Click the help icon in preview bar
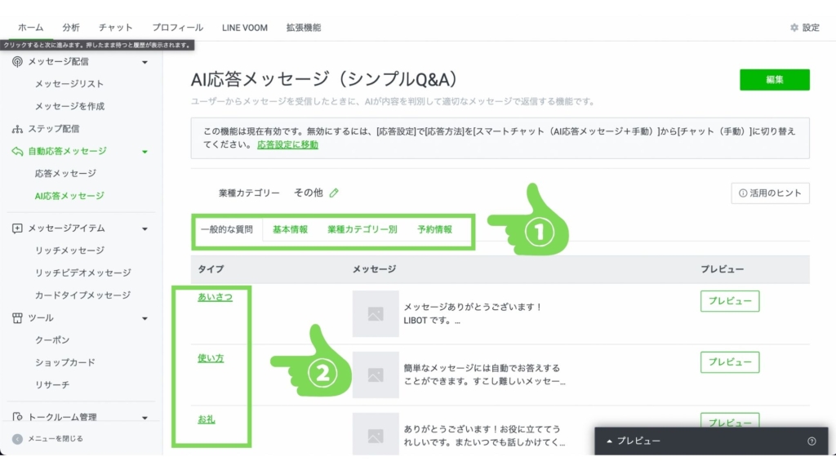This screenshot has height=470, width=836. (812, 441)
